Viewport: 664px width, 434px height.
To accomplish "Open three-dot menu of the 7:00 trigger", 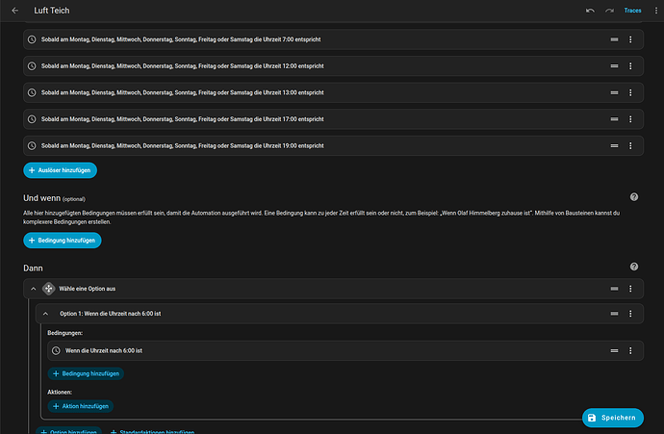I will click(x=630, y=39).
